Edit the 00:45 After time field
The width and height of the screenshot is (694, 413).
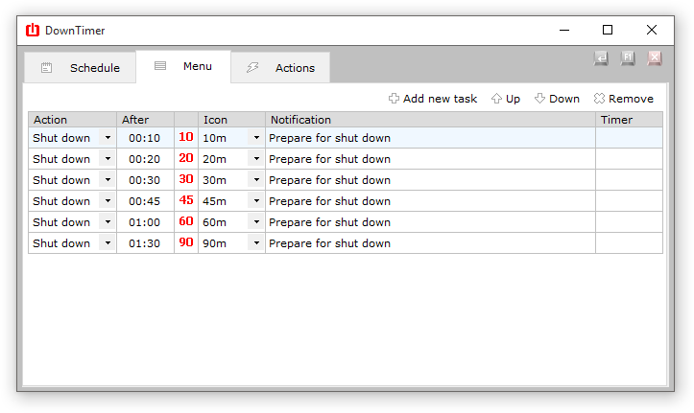(144, 201)
